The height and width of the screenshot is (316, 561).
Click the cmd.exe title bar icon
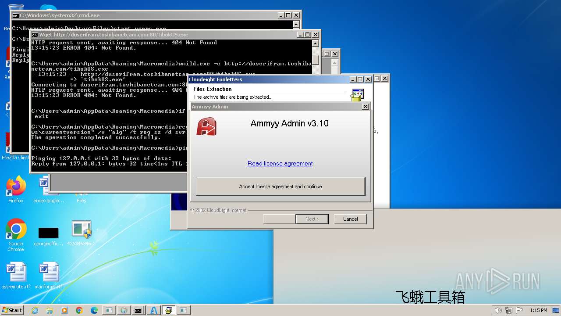point(15,15)
